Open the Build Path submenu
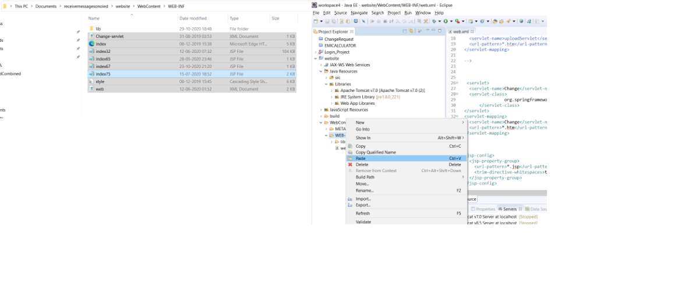 pos(407,177)
